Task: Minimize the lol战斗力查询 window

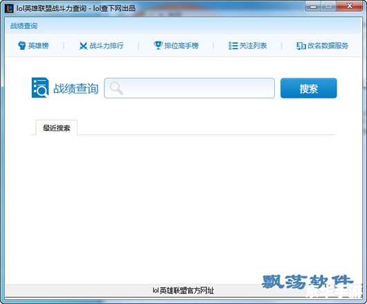Action: (313, 6)
